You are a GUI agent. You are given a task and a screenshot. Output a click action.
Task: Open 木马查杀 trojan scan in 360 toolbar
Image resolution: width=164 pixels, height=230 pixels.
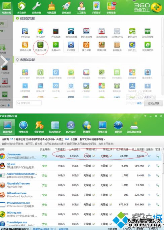[x=22, y=8]
